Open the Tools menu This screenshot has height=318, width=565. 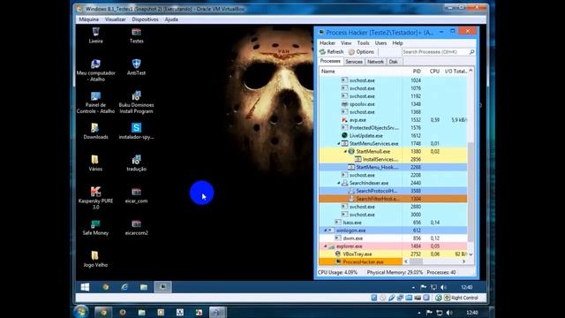363,43
